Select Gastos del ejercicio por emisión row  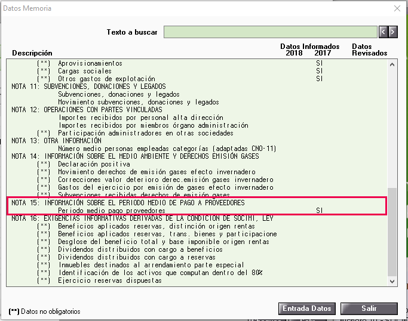tap(197, 187)
